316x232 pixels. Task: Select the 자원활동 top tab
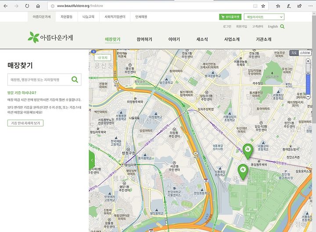pos(67,17)
